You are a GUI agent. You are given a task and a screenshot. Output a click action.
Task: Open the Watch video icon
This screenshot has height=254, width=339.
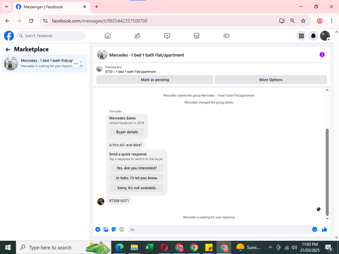click(x=167, y=36)
